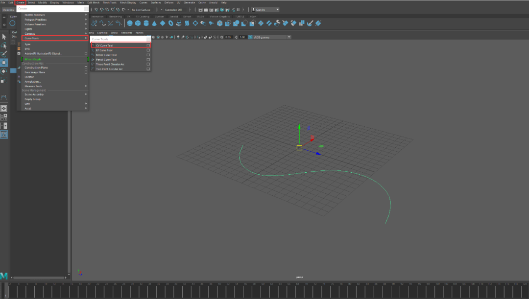
Task: Activate the Paint Selection tool
Action: (x=4, y=54)
